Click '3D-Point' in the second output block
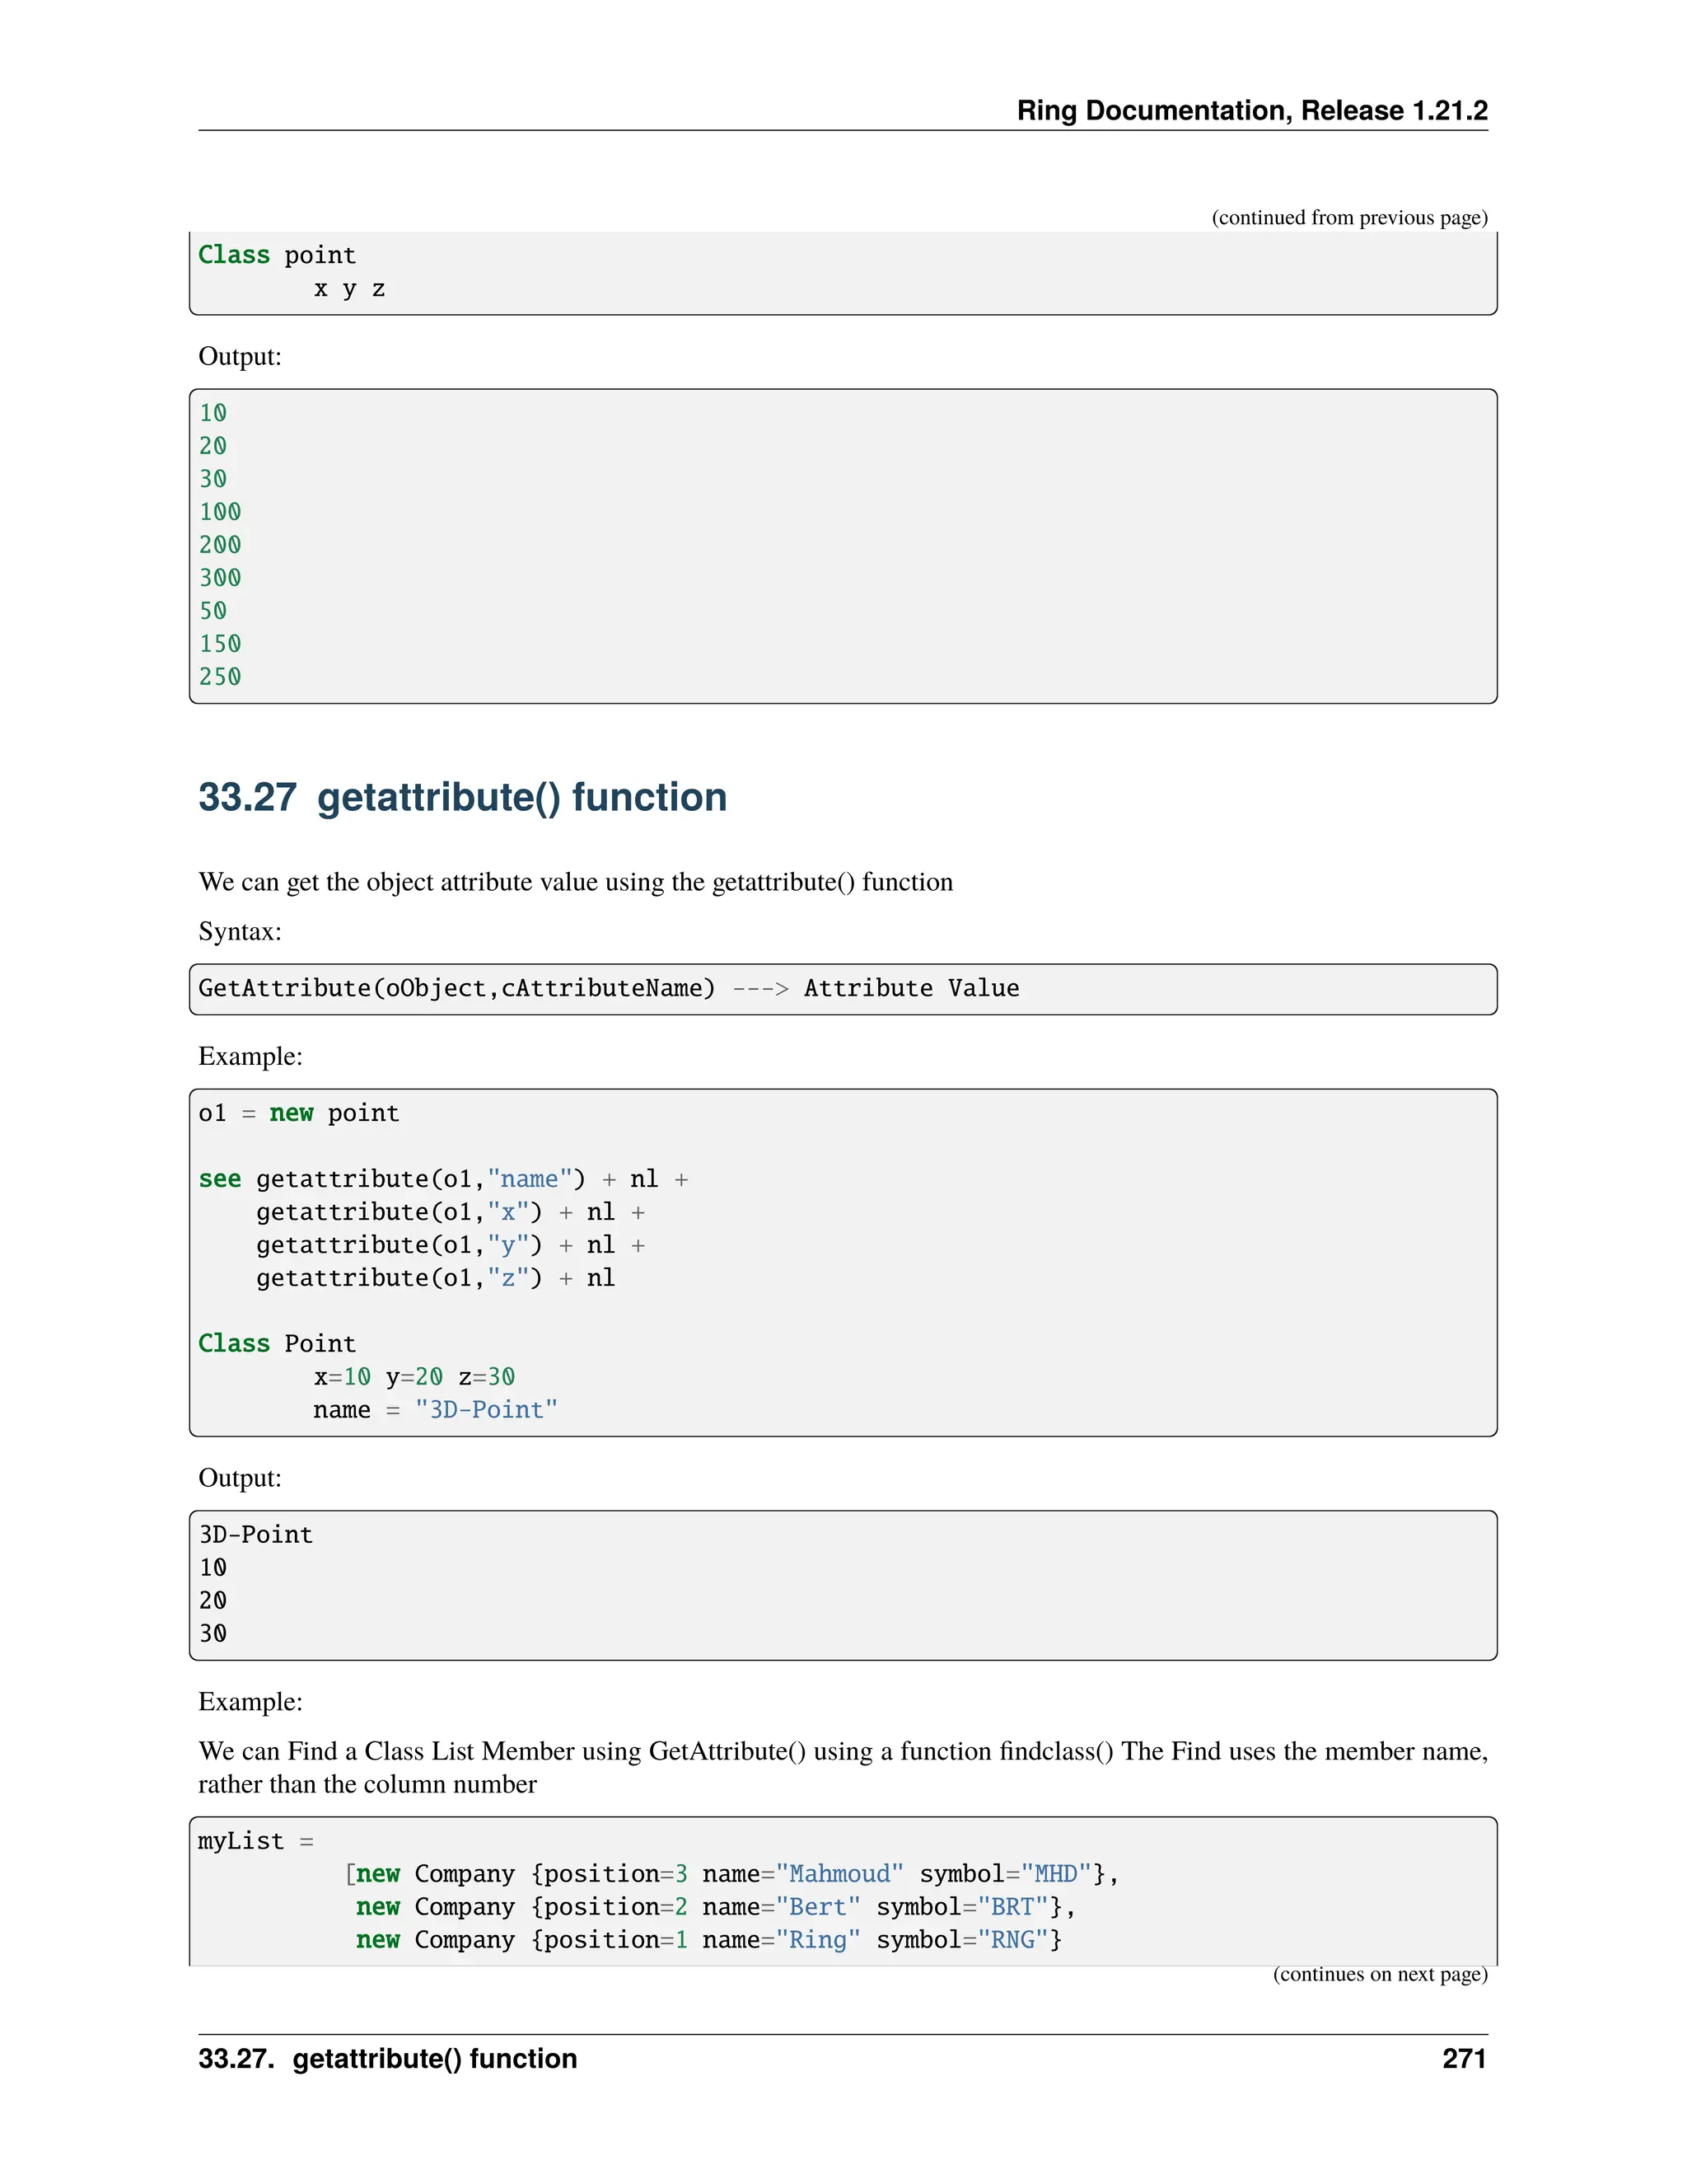1687x2184 pixels. click(x=256, y=1534)
